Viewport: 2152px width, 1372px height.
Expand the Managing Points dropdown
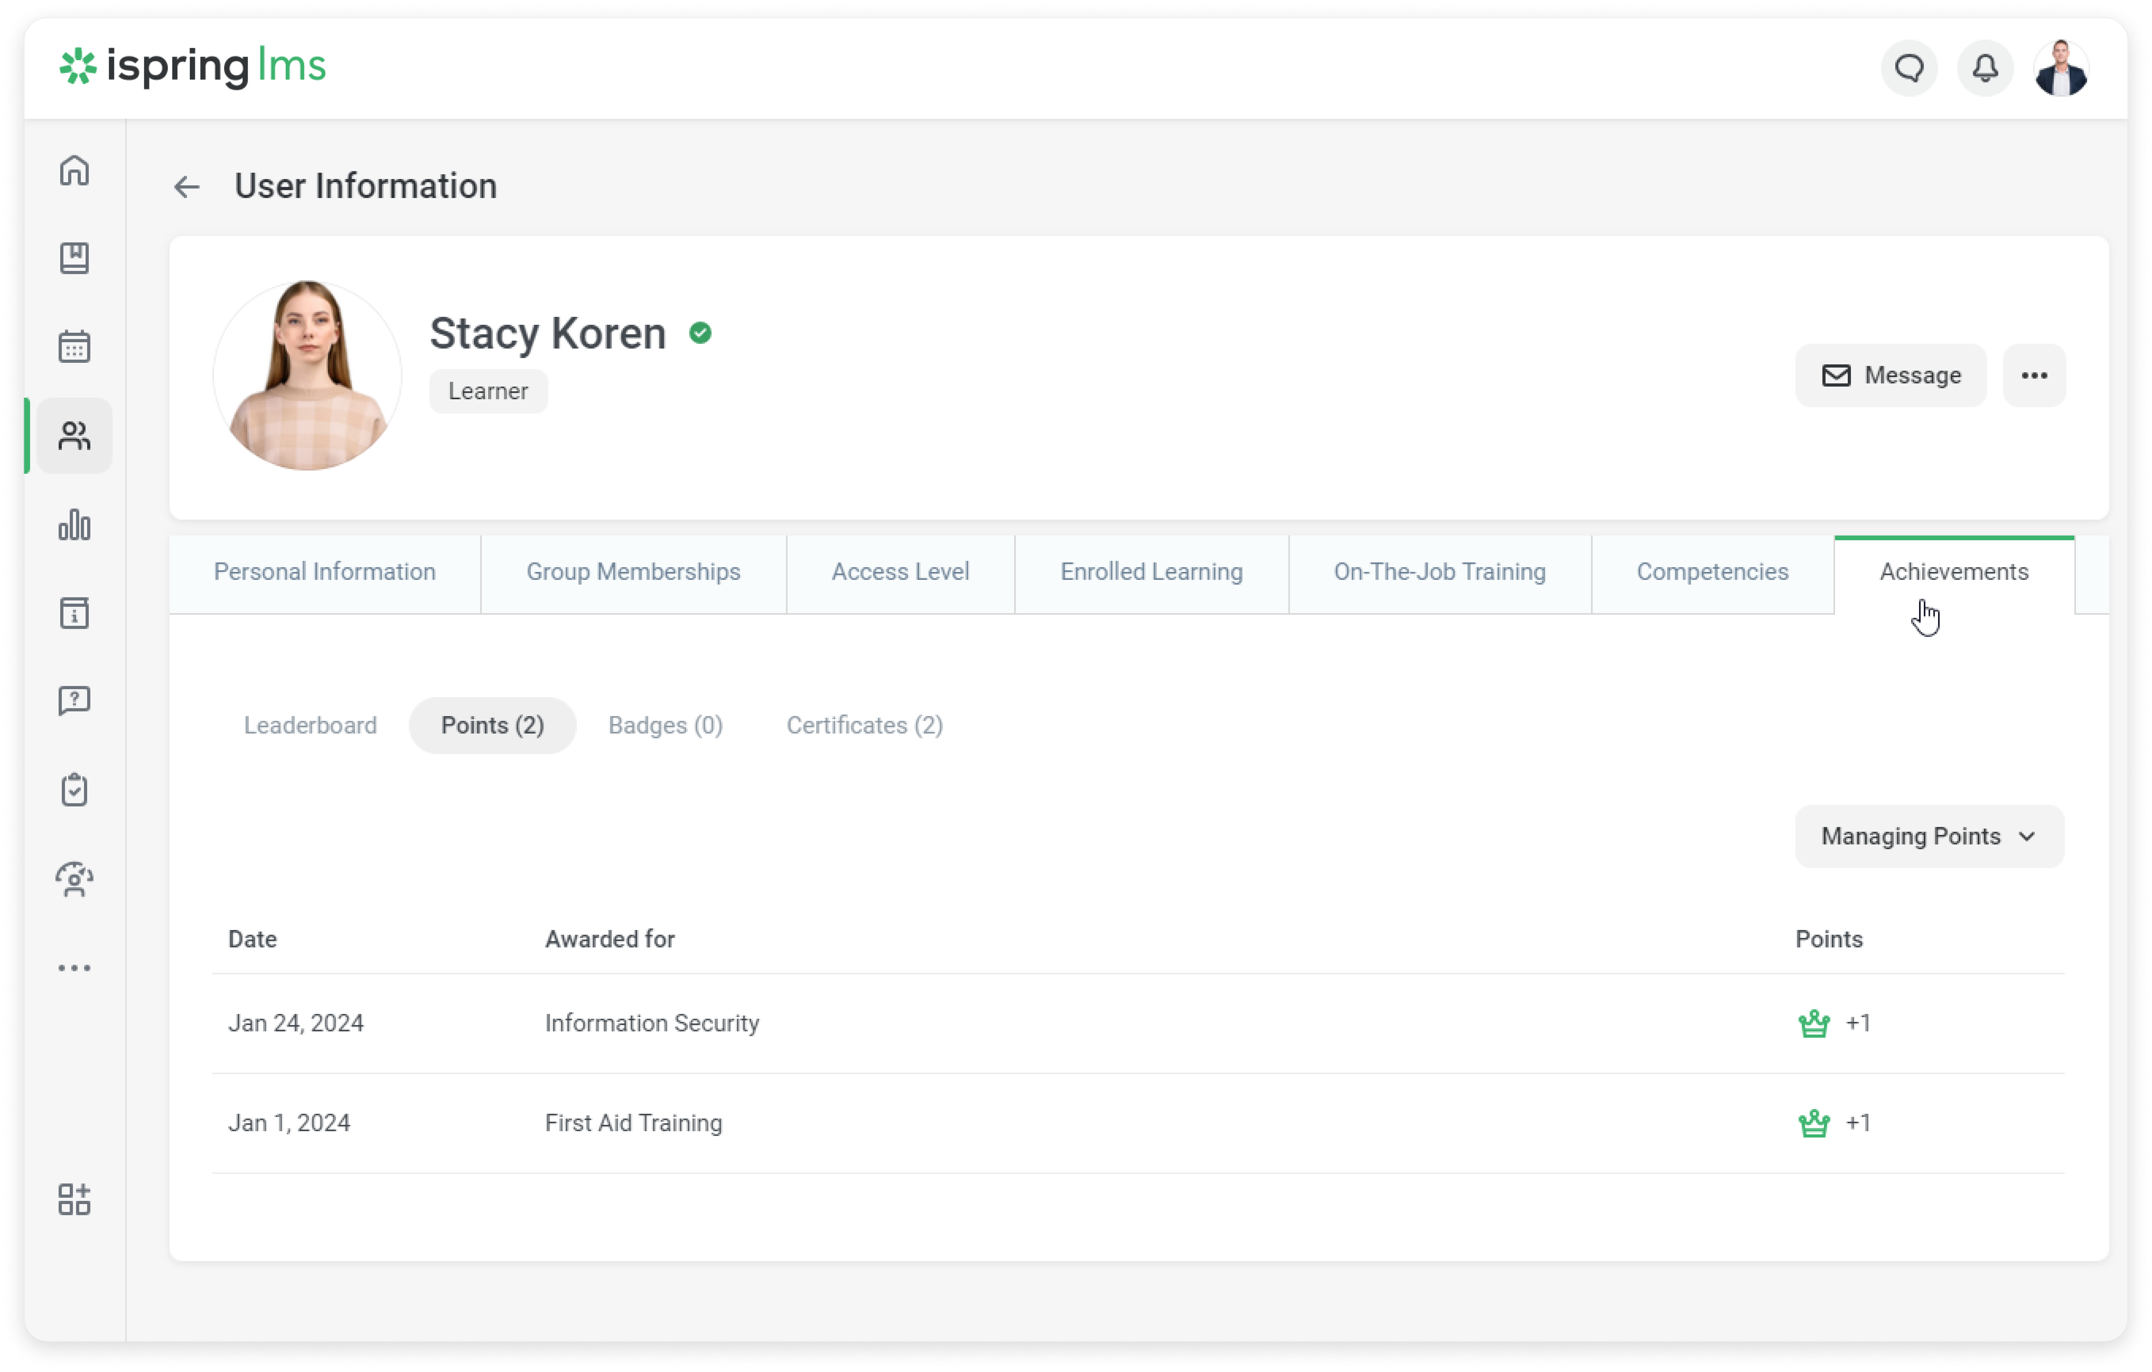1929,836
